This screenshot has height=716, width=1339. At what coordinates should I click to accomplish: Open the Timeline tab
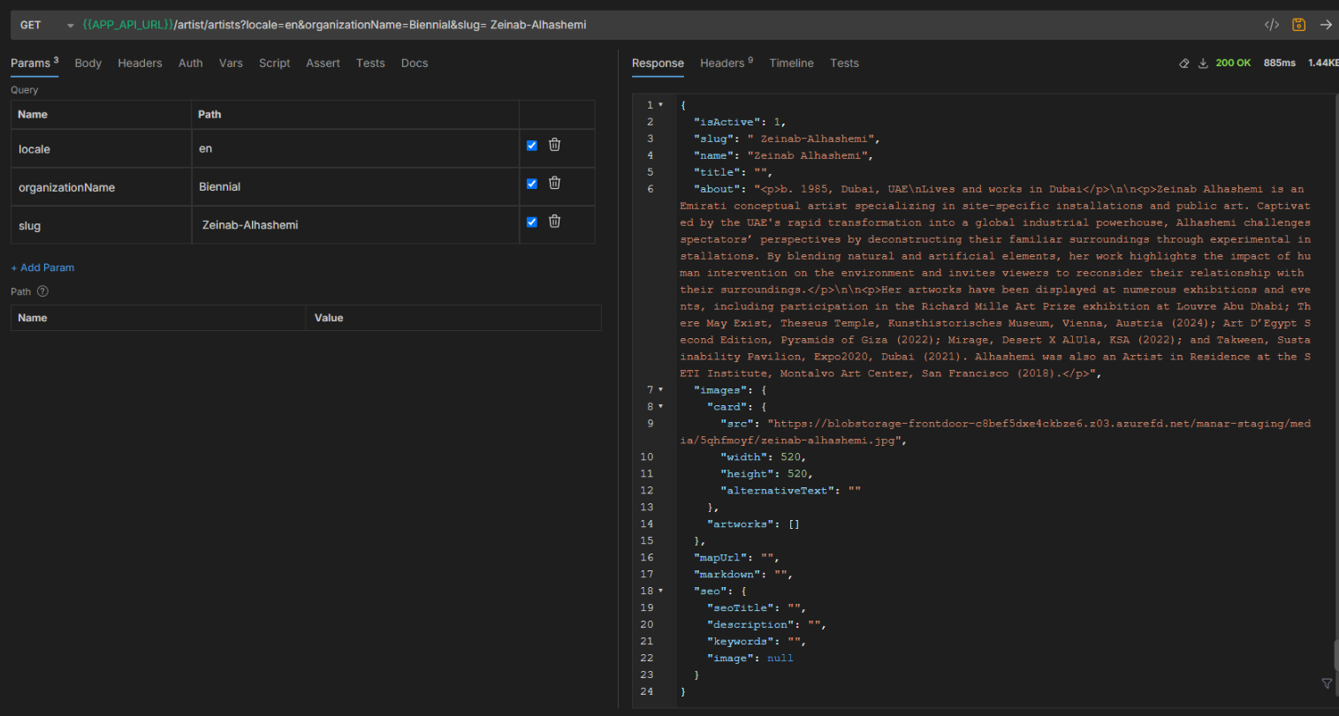tap(791, 64)
